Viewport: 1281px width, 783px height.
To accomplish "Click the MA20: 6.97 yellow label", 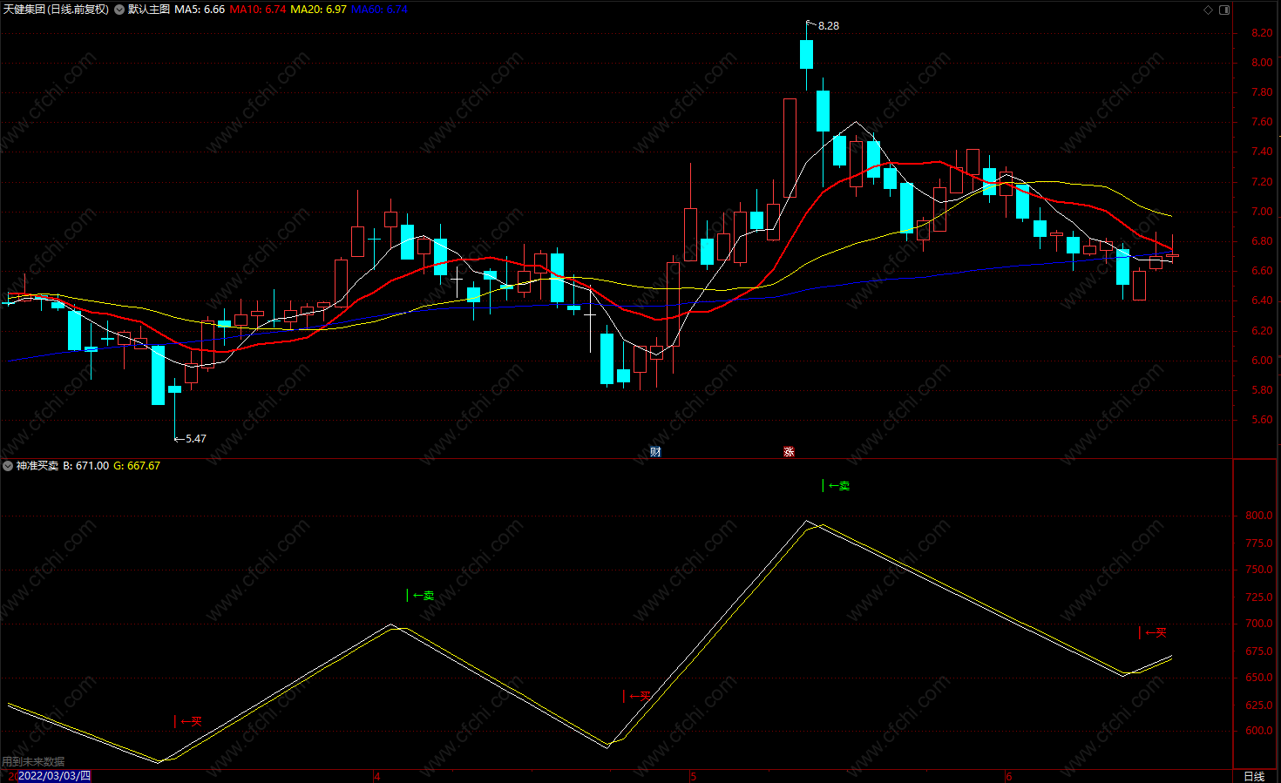I will point(318,10).
